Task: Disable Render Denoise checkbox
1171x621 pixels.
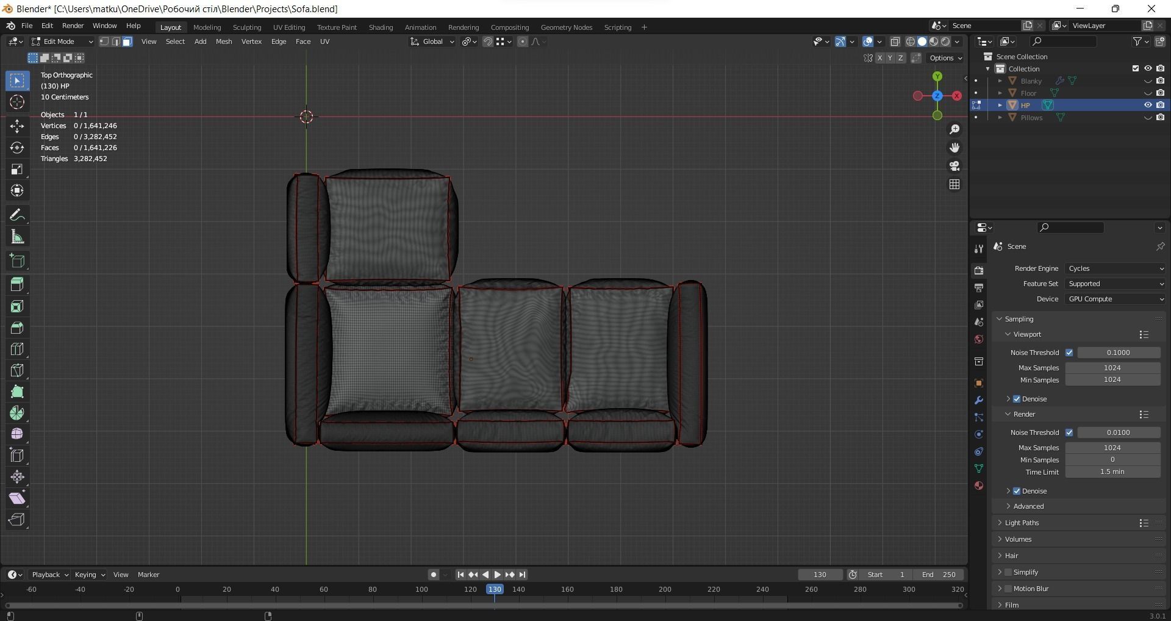Action: pyautogui.click(x=1017, y=491)
